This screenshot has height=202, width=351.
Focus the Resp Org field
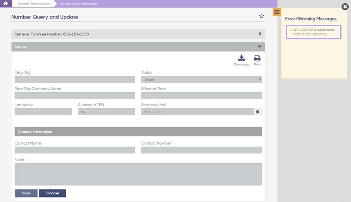[75, 80]
